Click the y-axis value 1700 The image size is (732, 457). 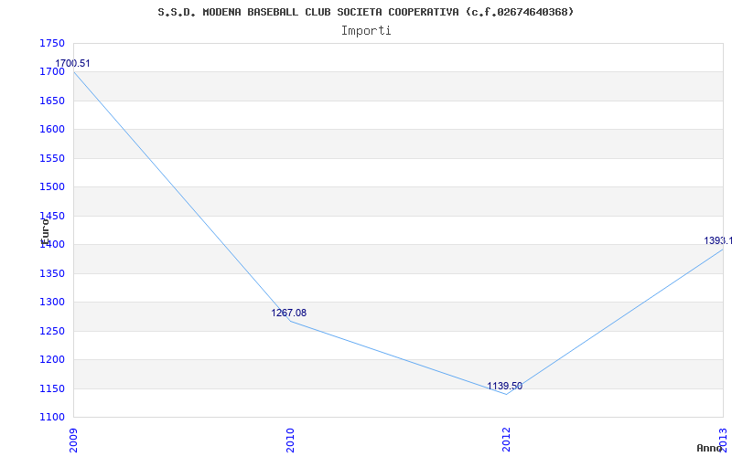pyautogui.click(x=52, y=72)
